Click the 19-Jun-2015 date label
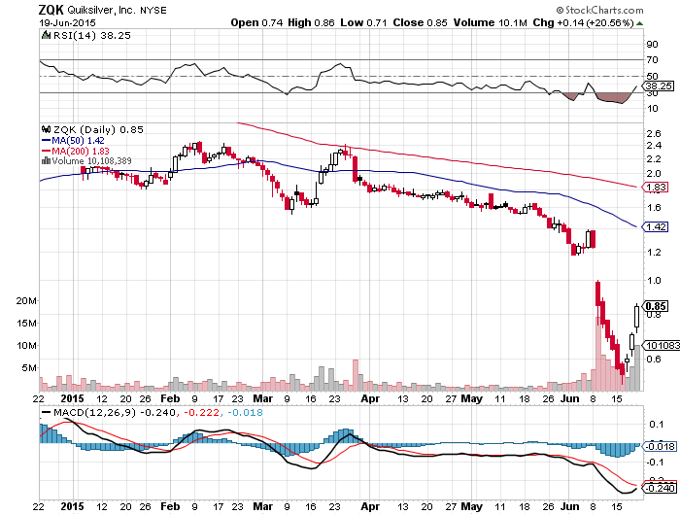The height and width of the screenshot is (515, 680). pos(67,23)
